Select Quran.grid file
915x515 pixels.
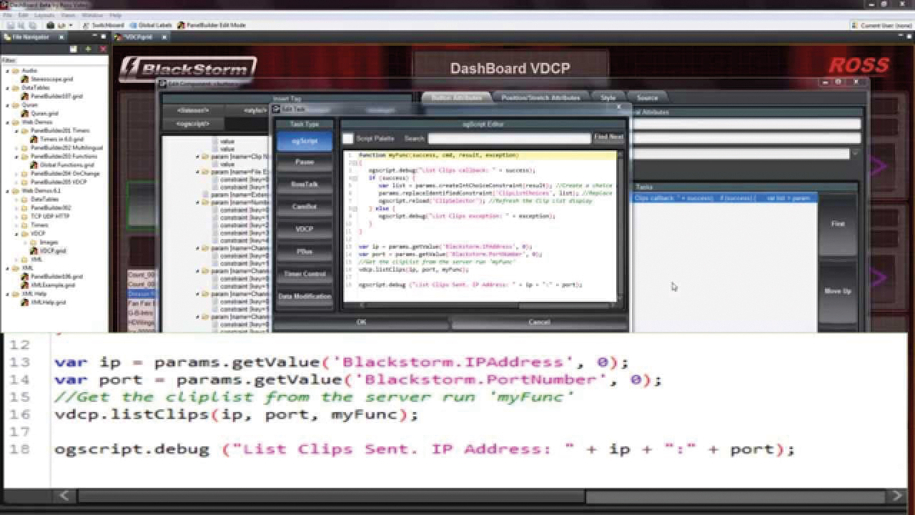point(39,114)
